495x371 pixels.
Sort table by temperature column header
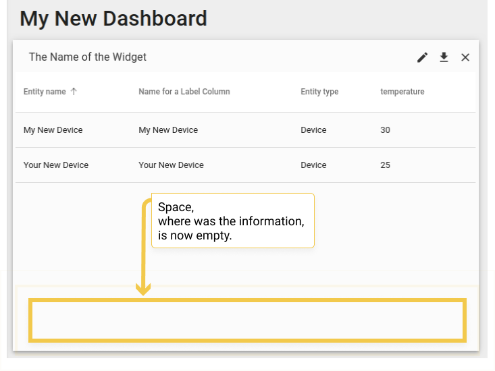[402, 92]
